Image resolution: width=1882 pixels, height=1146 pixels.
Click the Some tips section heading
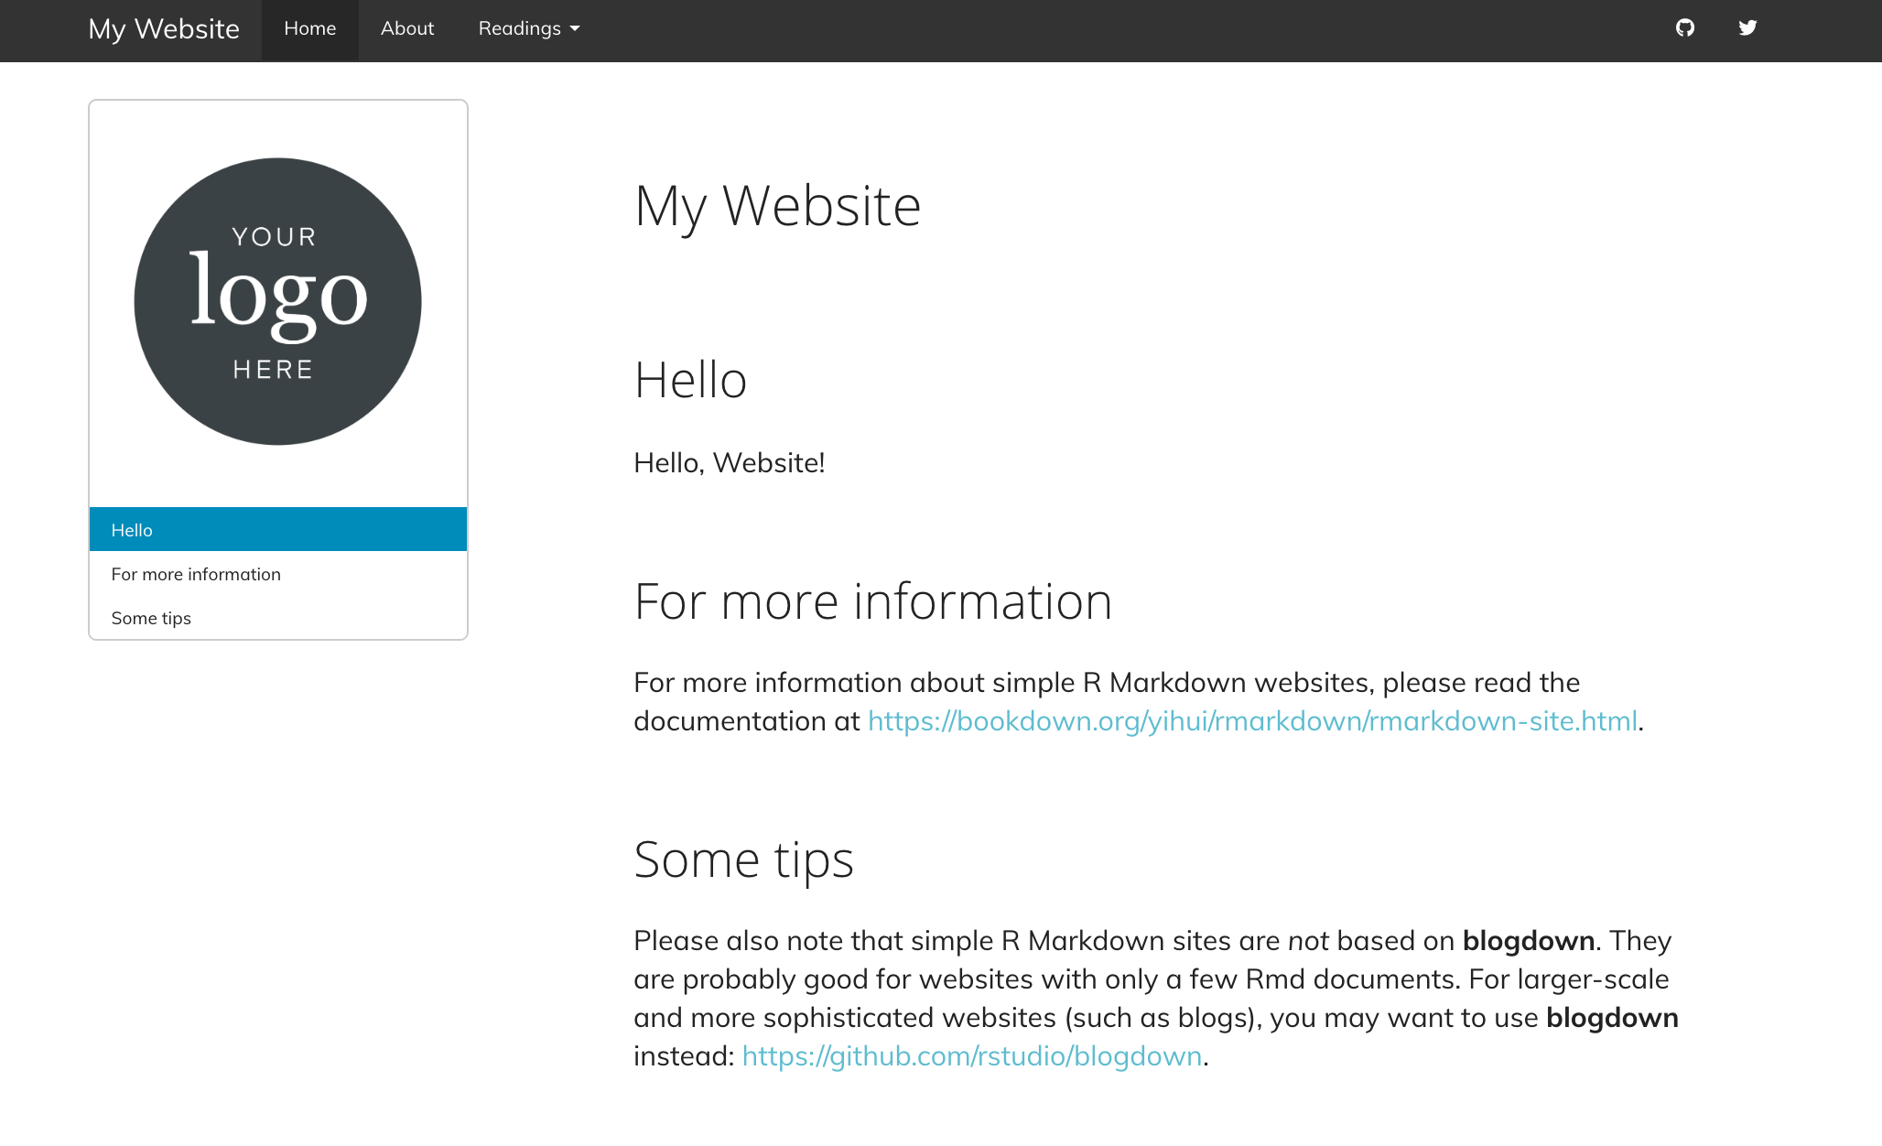(x=743, y=860)
